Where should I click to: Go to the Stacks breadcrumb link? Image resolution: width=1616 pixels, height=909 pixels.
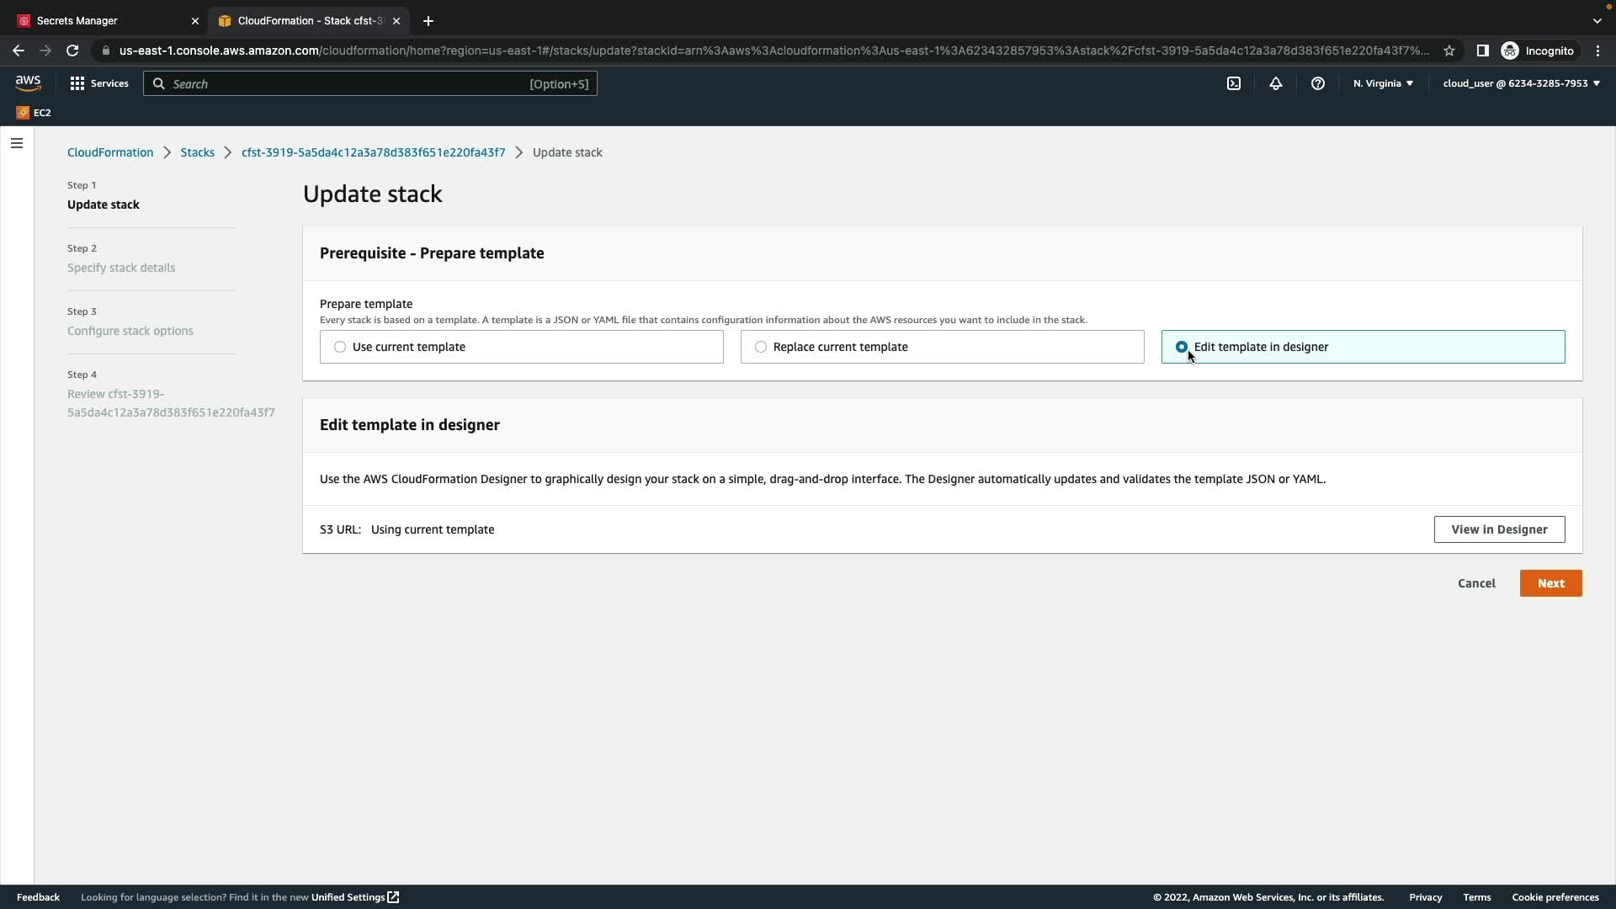click(197, 152)
